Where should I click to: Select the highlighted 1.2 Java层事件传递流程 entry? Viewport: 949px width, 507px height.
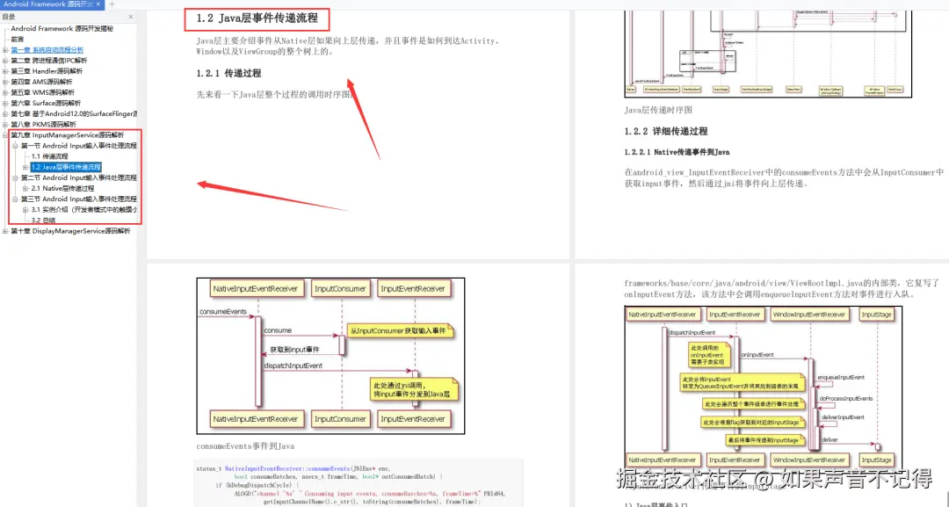(x=66, y=167)
